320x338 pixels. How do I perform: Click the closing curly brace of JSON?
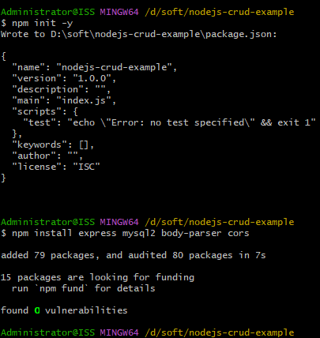tap(3, 178)
